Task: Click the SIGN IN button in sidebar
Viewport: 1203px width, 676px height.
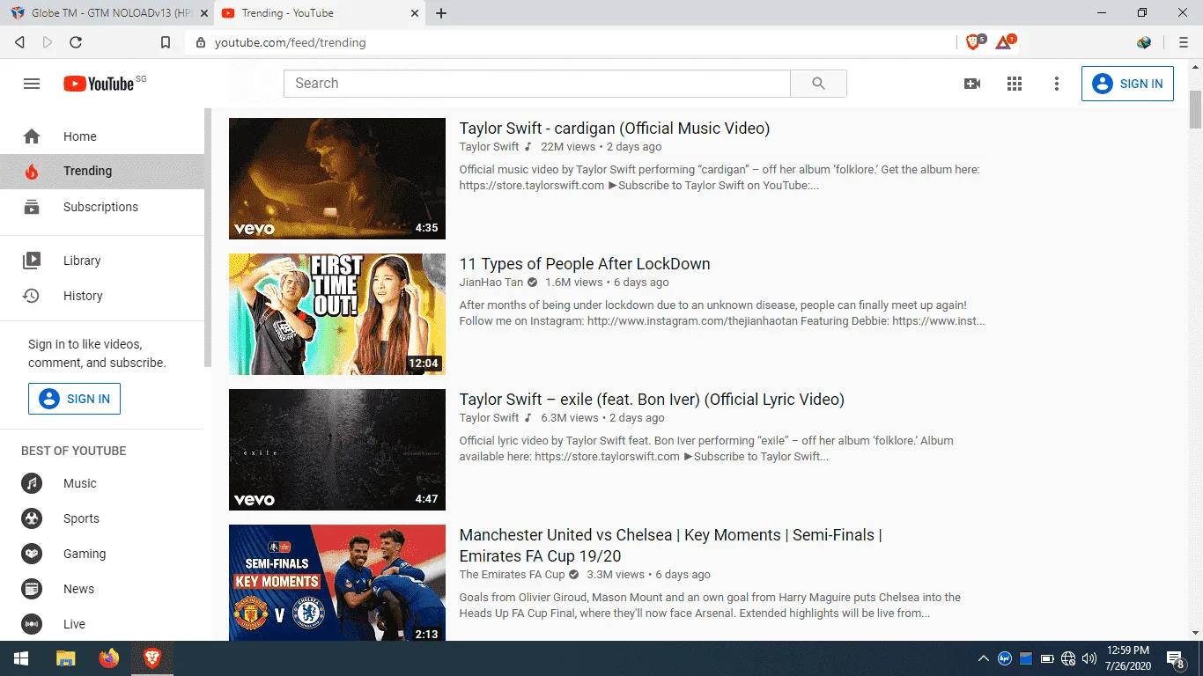Action: (x=74, y=399)
